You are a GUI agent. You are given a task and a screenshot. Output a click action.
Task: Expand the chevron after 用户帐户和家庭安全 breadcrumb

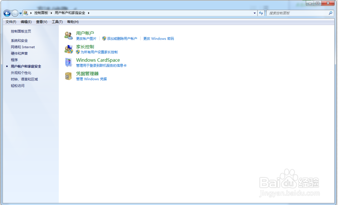89,13
